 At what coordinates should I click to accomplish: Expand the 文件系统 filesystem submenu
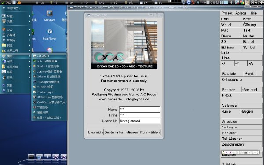(16, 67)
